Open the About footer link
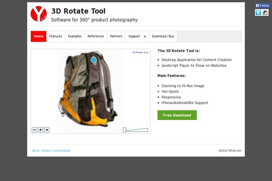The height and width of the screenshot is (181, 272). tap(36, 151)
